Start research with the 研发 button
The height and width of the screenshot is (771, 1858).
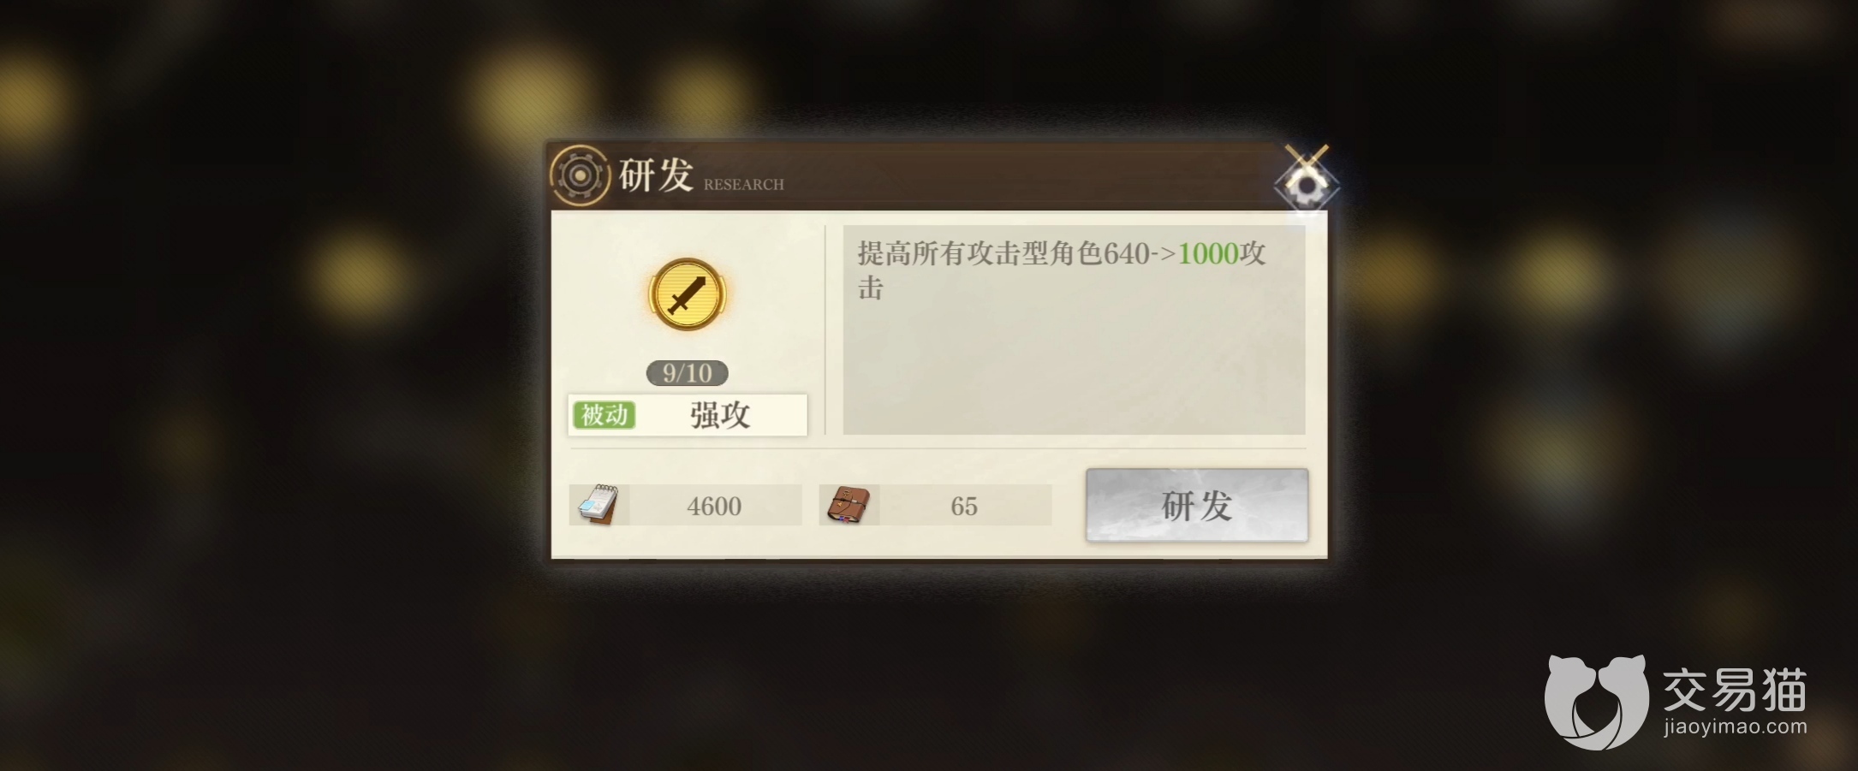click(1196, 505)
